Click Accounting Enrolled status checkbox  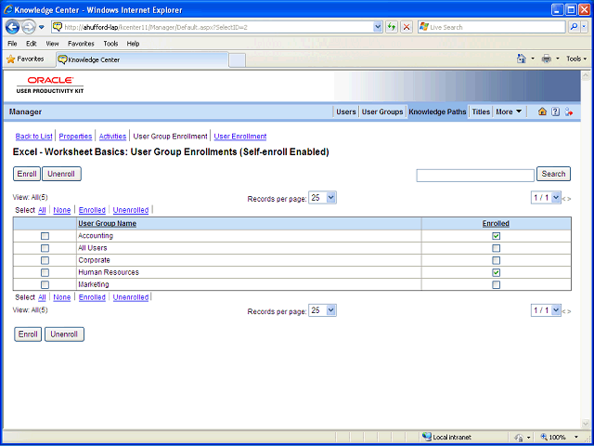[x=496, y=236]
